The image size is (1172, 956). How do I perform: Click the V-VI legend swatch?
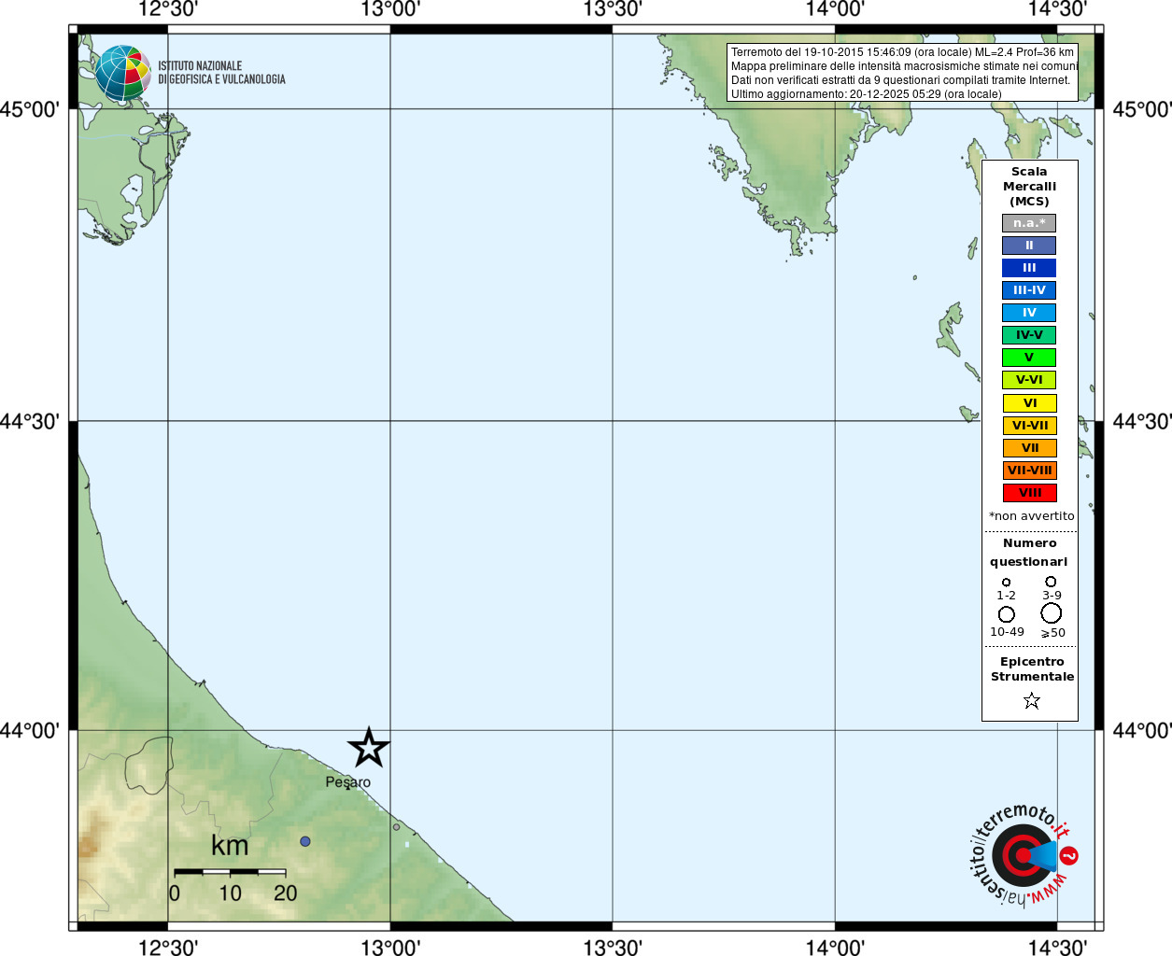point(1029,380)
